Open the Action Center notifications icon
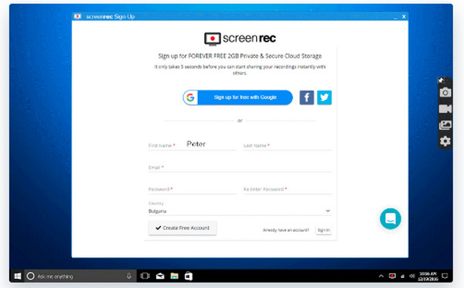This screenshot has height=288, width=464. click(445, 276)
